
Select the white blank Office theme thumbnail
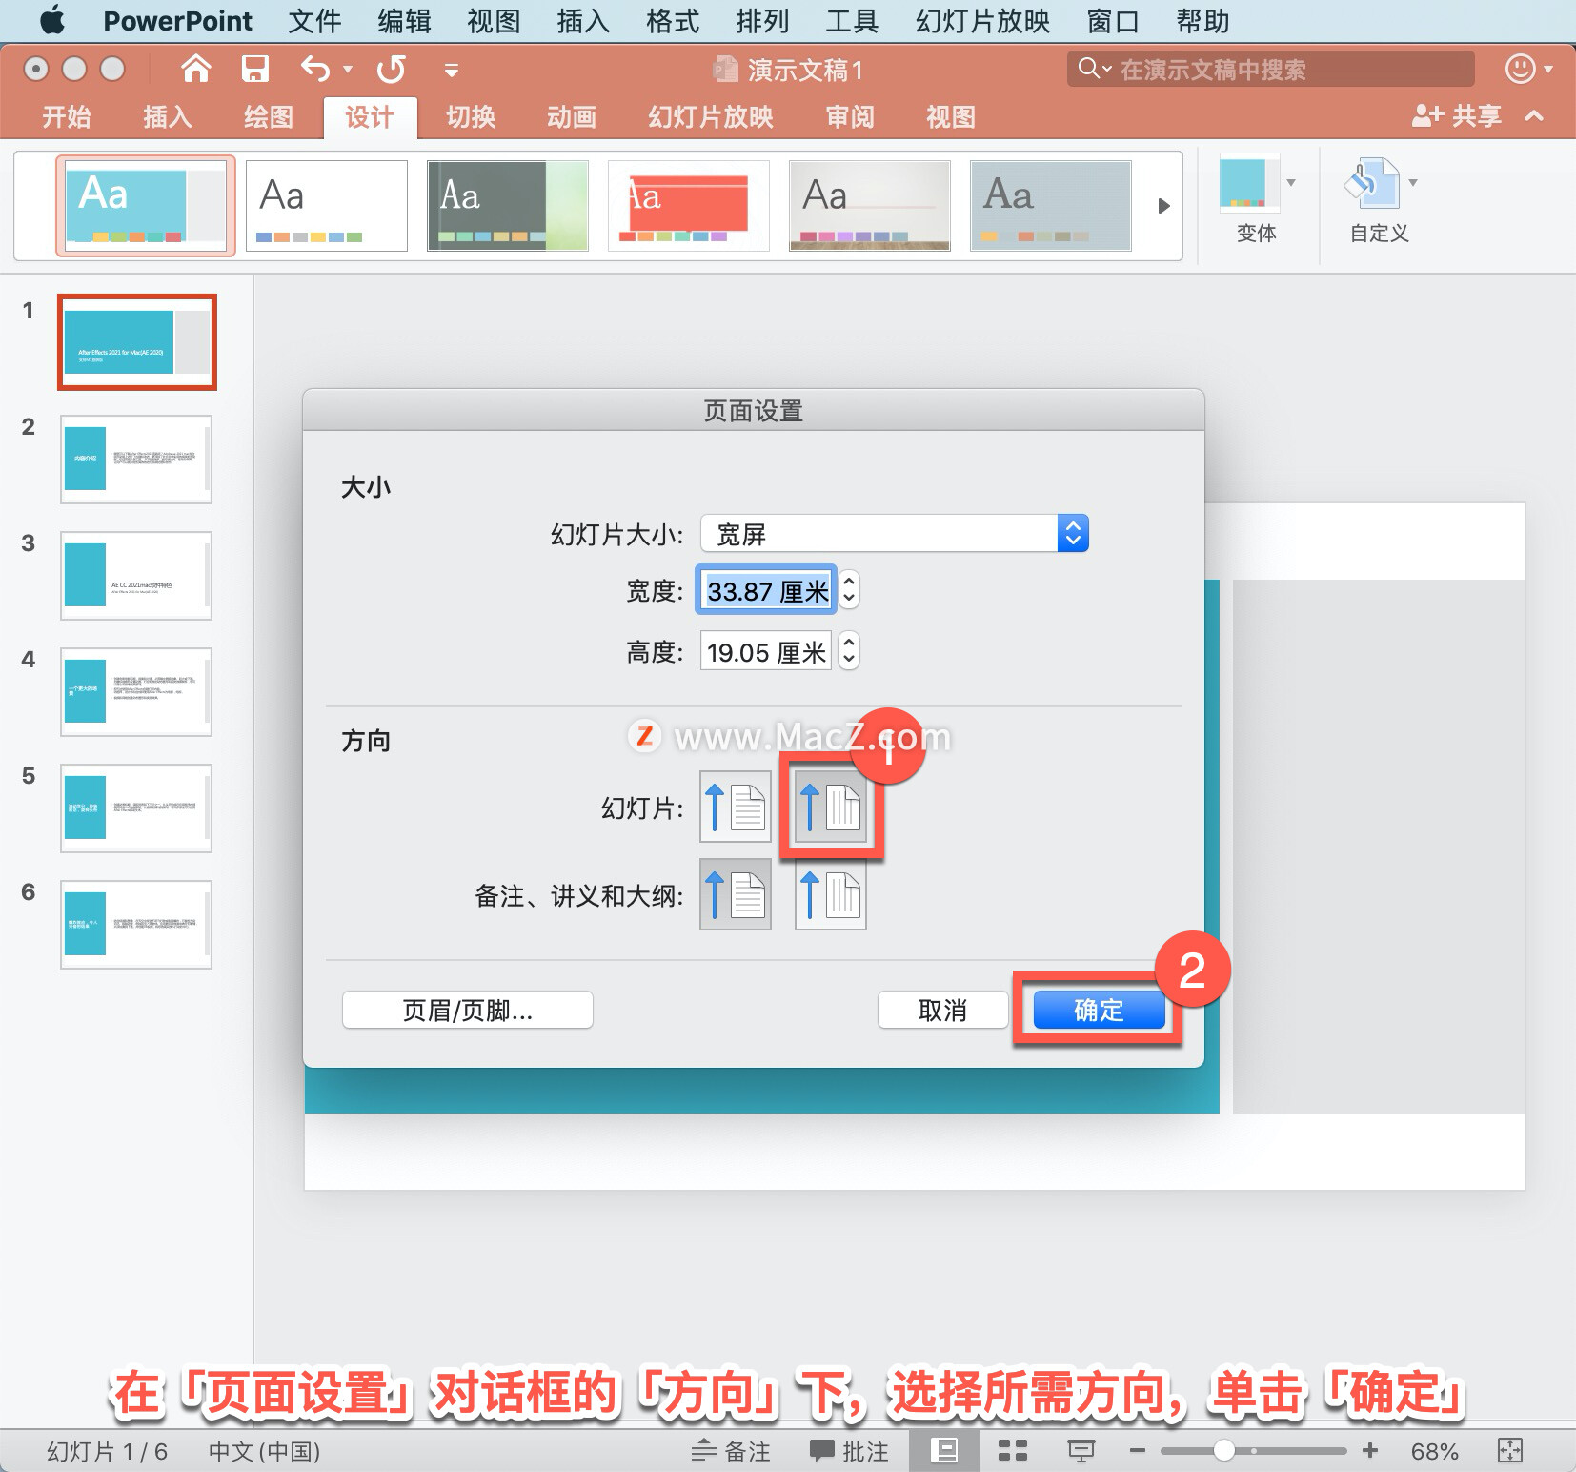coord(327,206)
